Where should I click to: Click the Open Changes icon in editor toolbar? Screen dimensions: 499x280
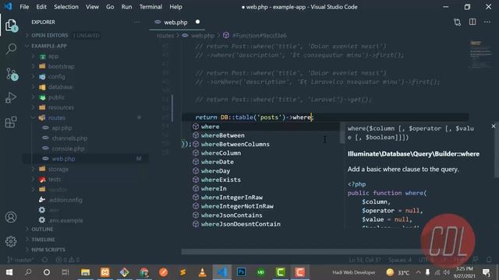click(x=458, y=23)
